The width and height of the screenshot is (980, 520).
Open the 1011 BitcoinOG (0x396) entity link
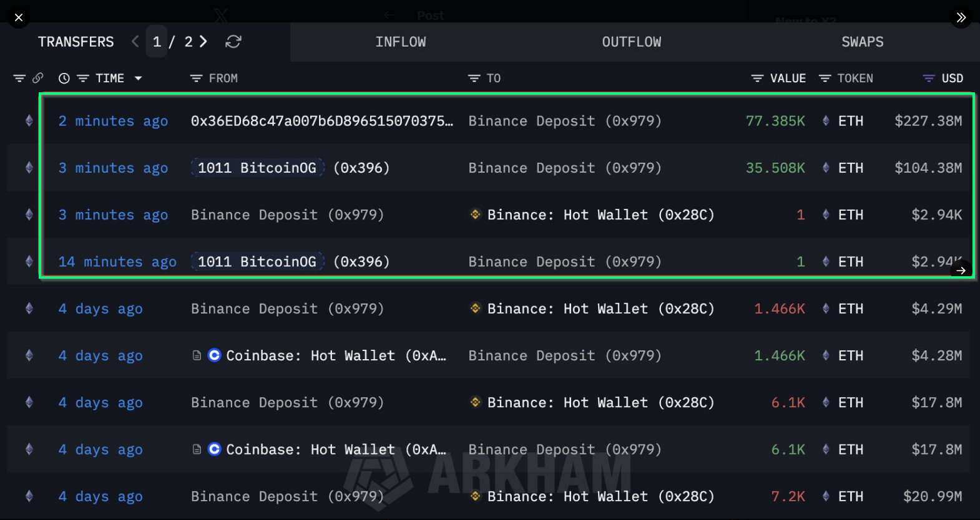257,167
